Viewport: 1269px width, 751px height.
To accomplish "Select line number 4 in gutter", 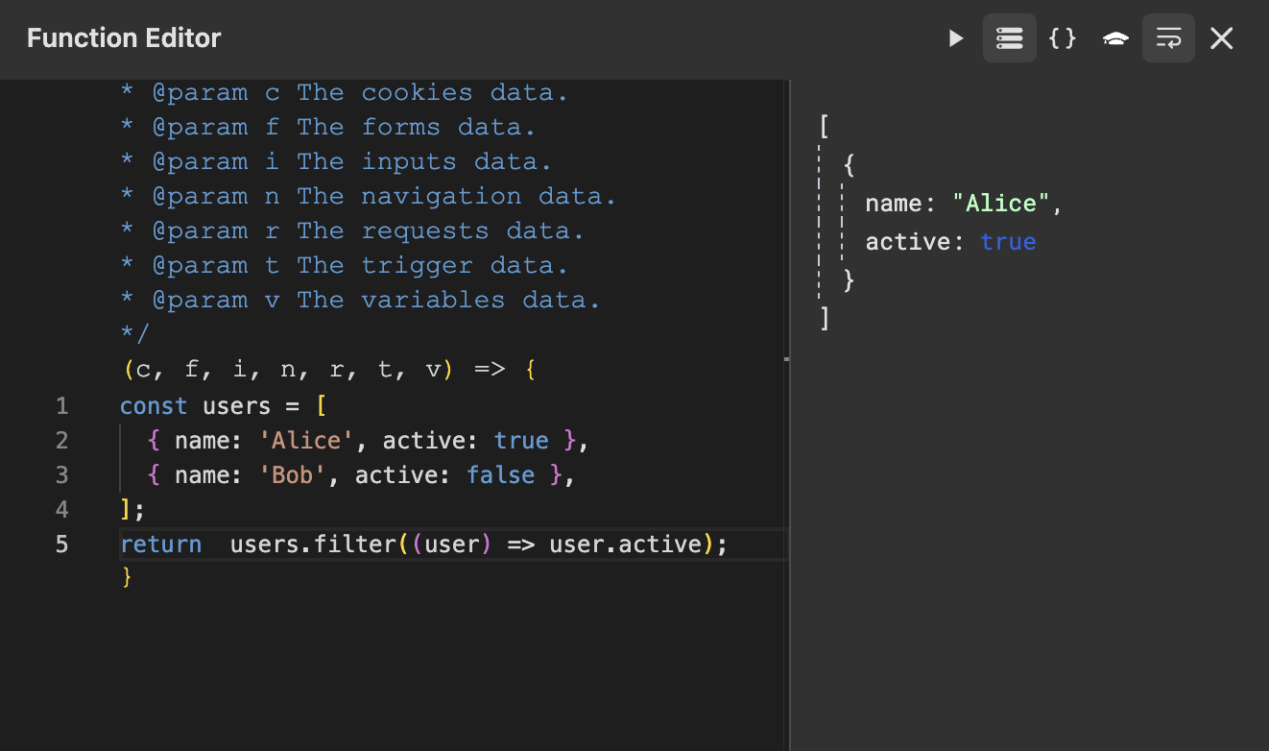I will coord(62,510).
